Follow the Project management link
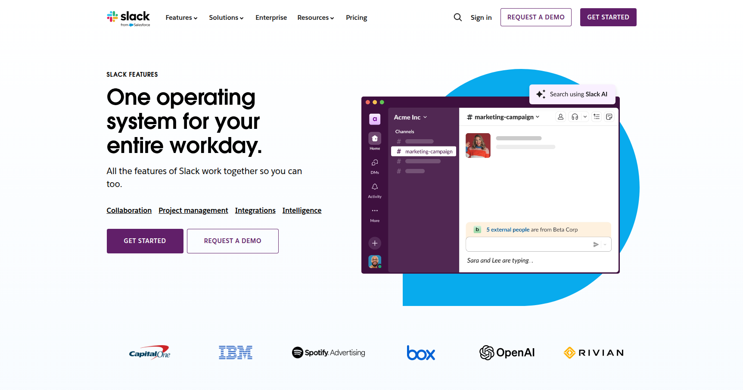The width and height of the screenshot is (743, 390). 193,210
